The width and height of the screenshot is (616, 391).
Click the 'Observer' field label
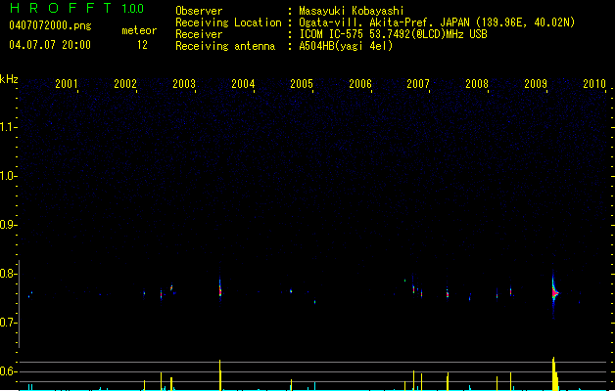coord(199,11)
